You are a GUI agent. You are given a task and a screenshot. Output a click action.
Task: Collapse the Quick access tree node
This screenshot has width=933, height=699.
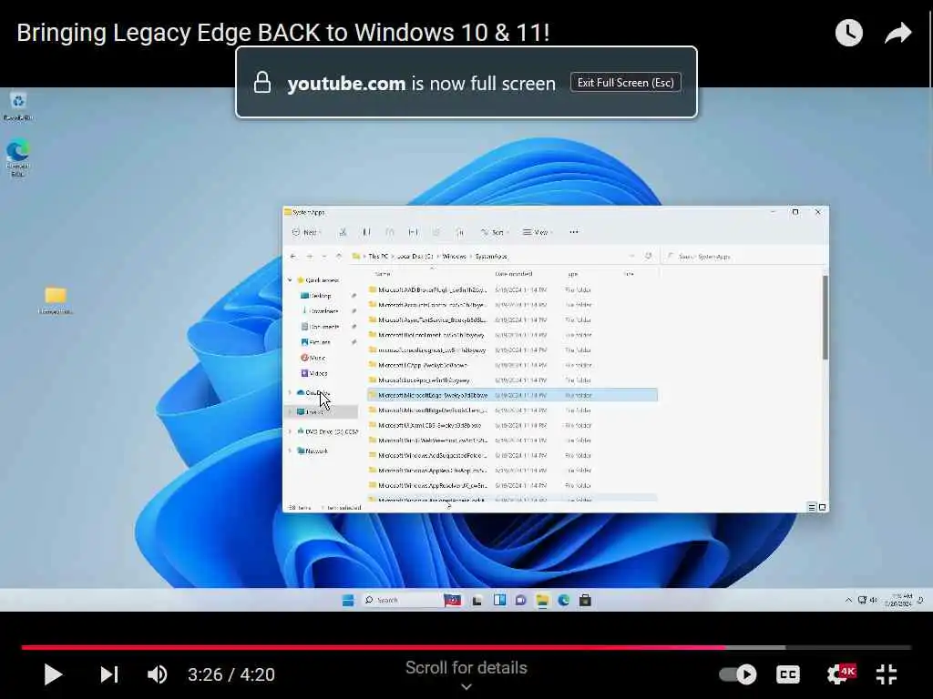(290, 280)
